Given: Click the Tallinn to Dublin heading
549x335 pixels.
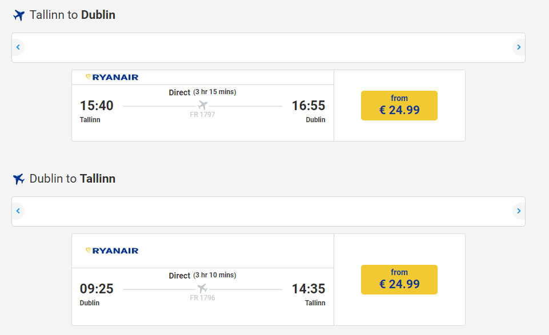Looking at the screenshot, I should pyautogui.click(x=73, y=15).
